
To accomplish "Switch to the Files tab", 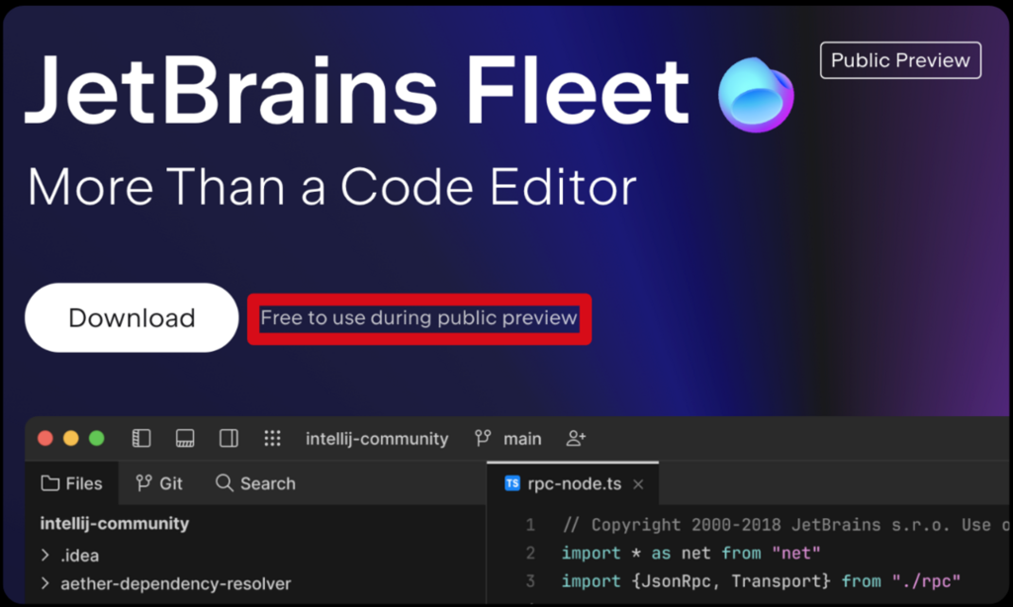I will (71, 483).
